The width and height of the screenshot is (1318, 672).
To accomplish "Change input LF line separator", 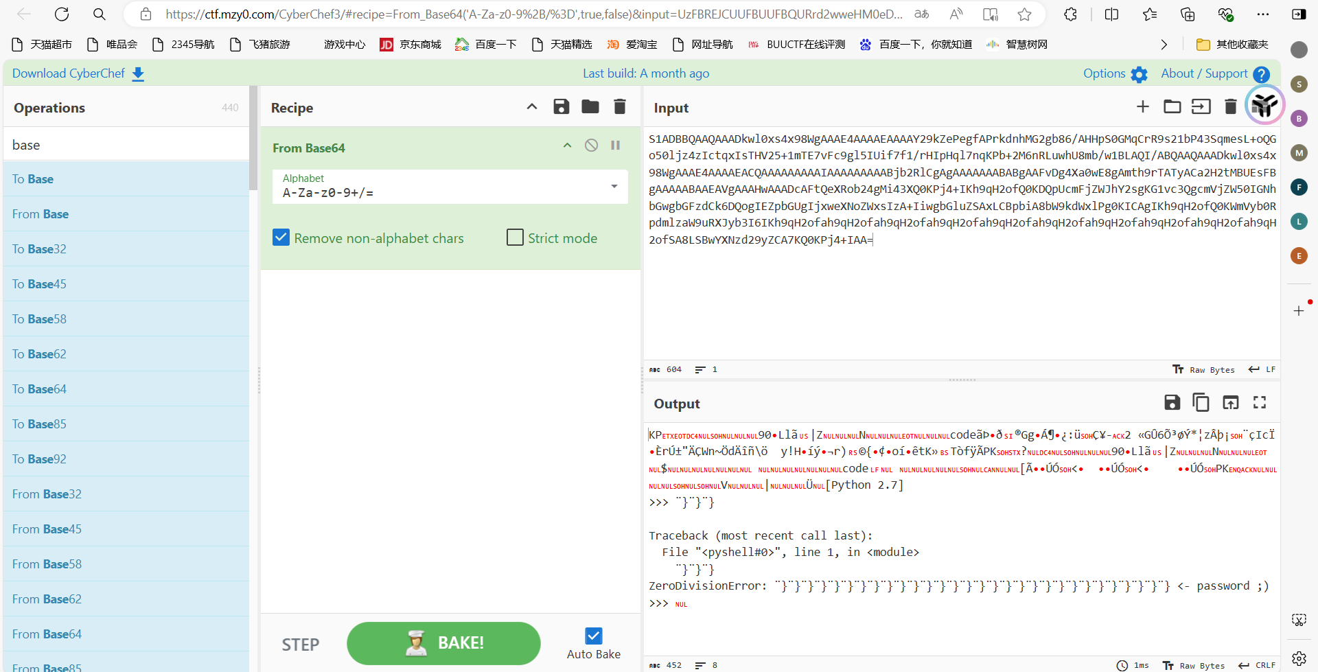I will pos(1262,369).
